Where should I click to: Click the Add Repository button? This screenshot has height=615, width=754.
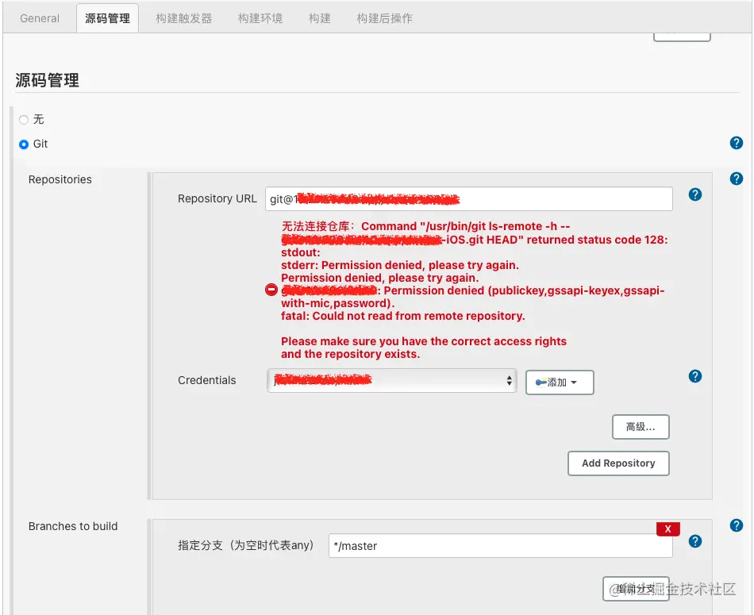pyautogui.click(x=618, y=463)
